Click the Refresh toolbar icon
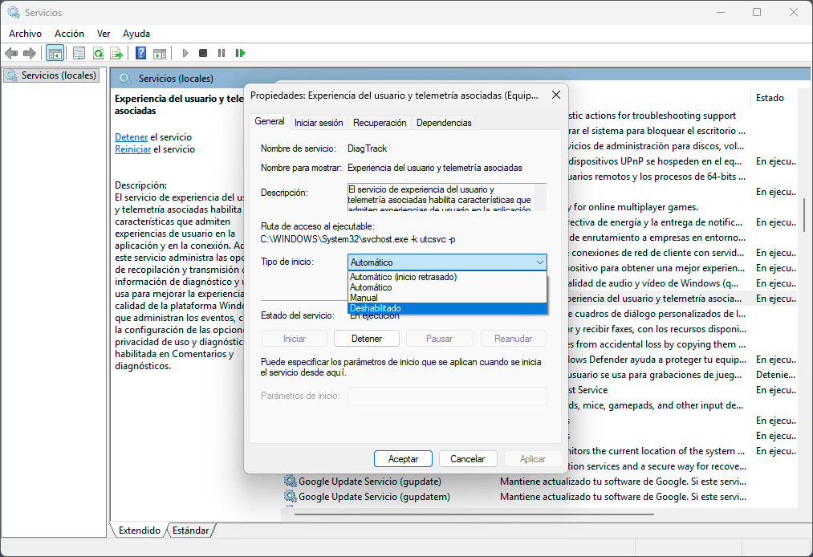 pyautogui.click(x=98, y=53)
